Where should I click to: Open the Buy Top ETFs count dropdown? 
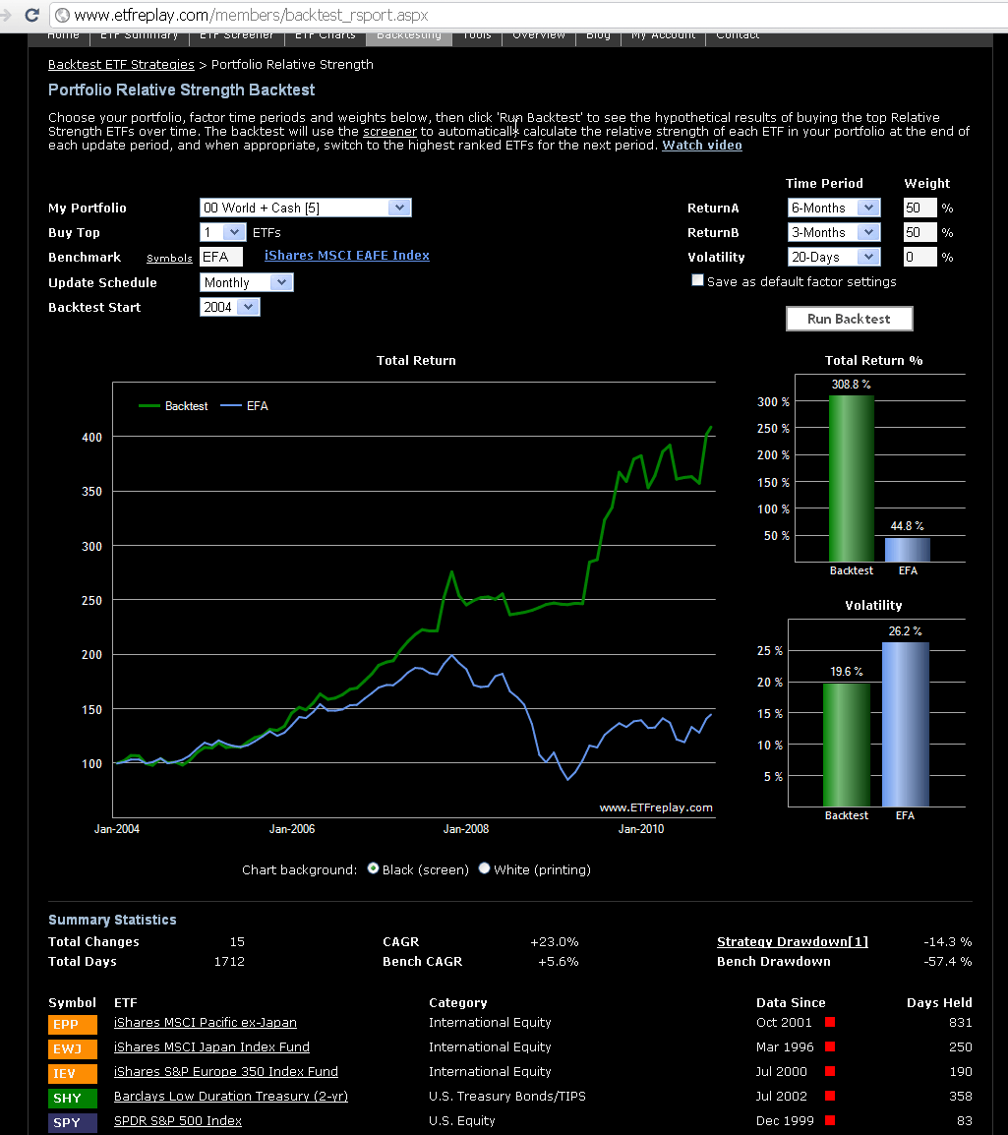(223, 232)
